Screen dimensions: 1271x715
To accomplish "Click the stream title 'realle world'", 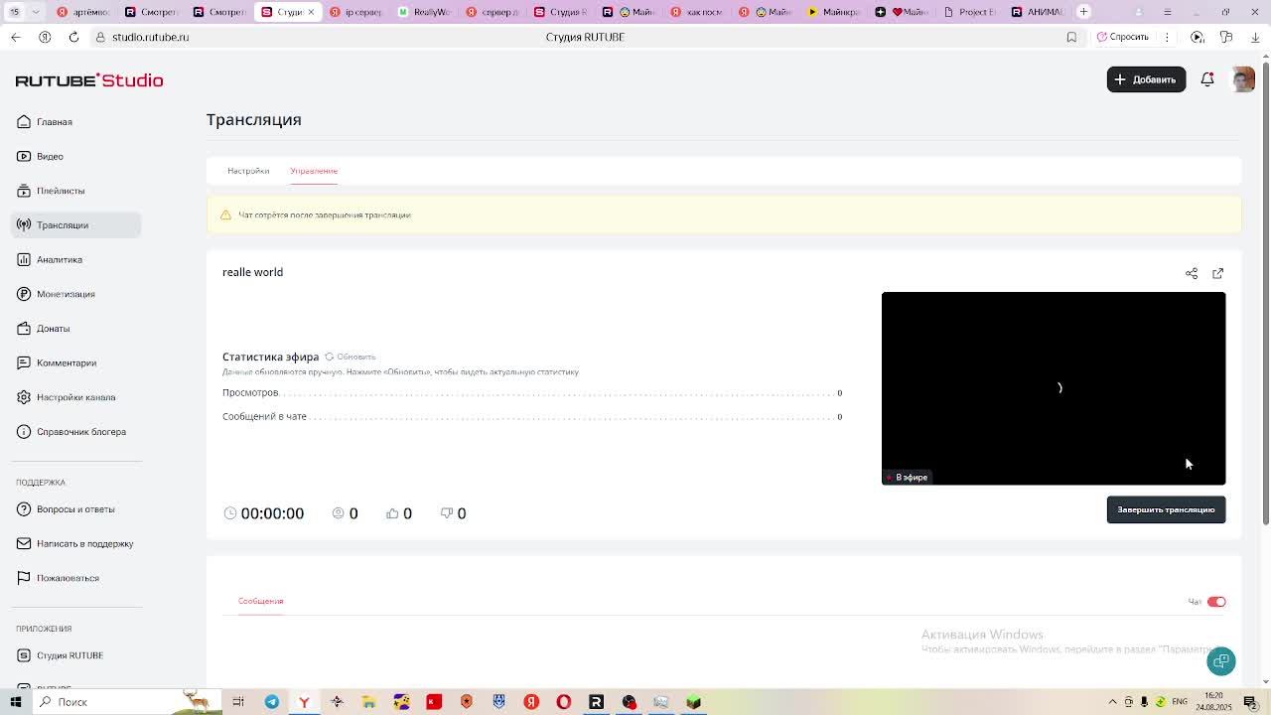I will click(252, 272).
